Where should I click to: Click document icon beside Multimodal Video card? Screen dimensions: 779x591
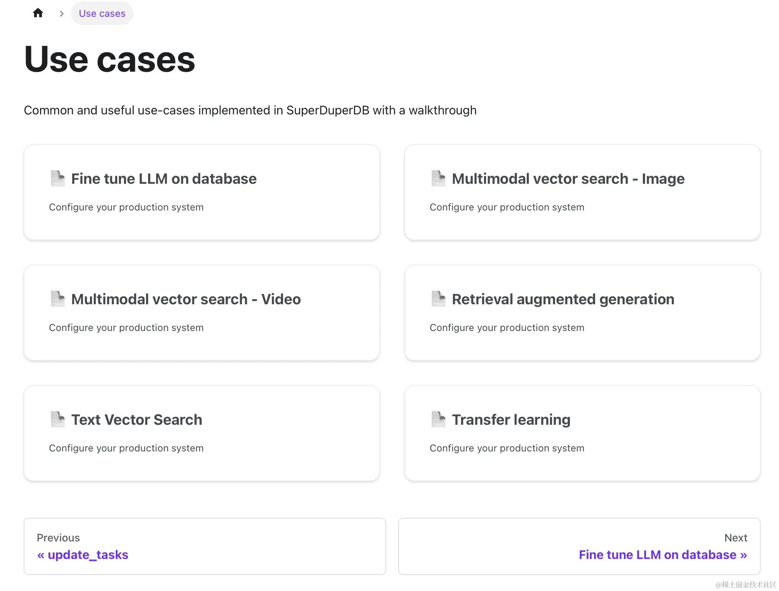tap(58, 299)
